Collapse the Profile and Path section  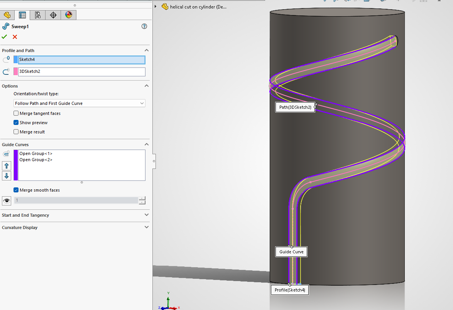point(147,51)
